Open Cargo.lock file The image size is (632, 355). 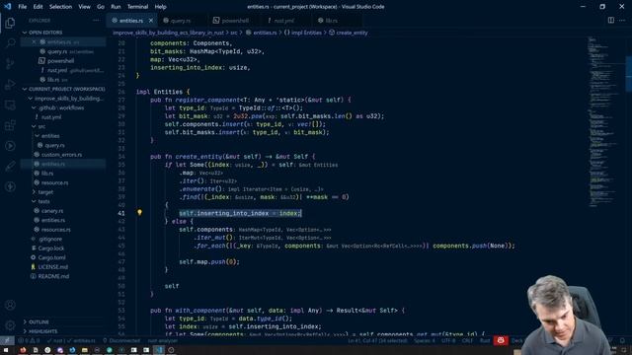tap(50, 248)
